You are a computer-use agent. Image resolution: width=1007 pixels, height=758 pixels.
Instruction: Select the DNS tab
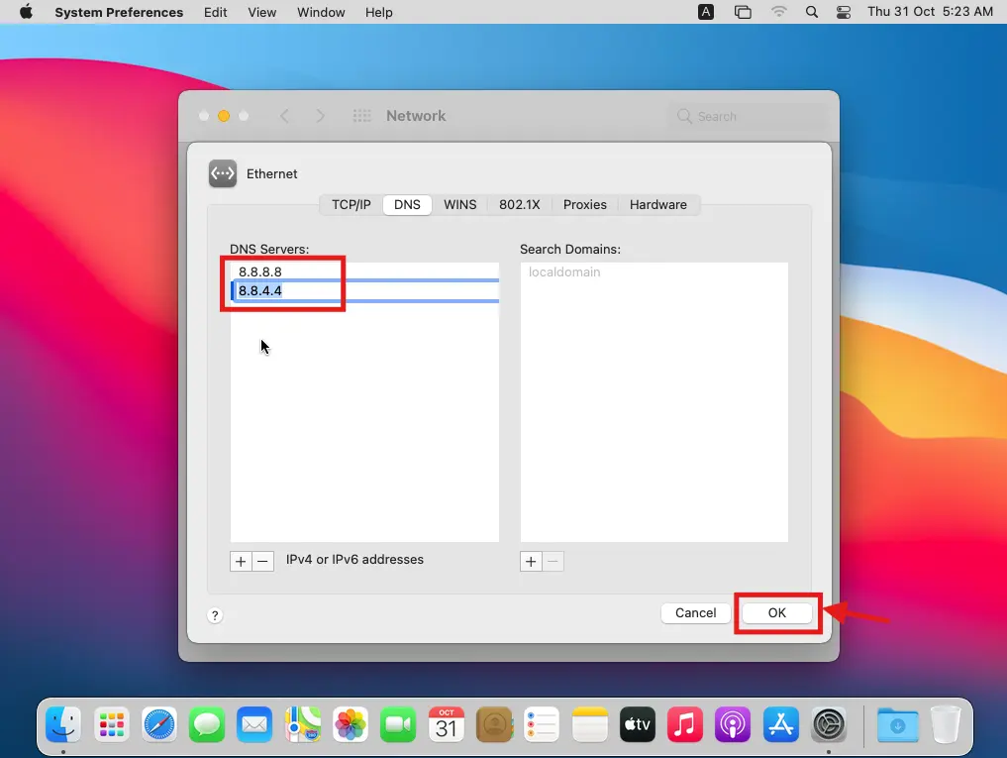pos(407,204)
